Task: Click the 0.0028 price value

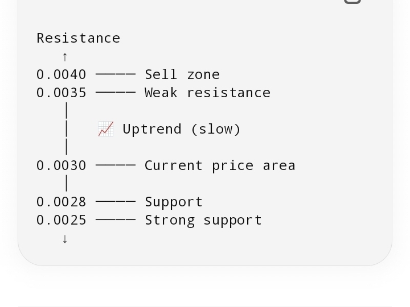Action: pyautogui.click(x=61, y=202)
